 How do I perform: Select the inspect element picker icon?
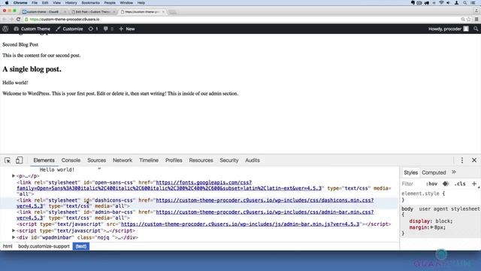tap(8, 160)
